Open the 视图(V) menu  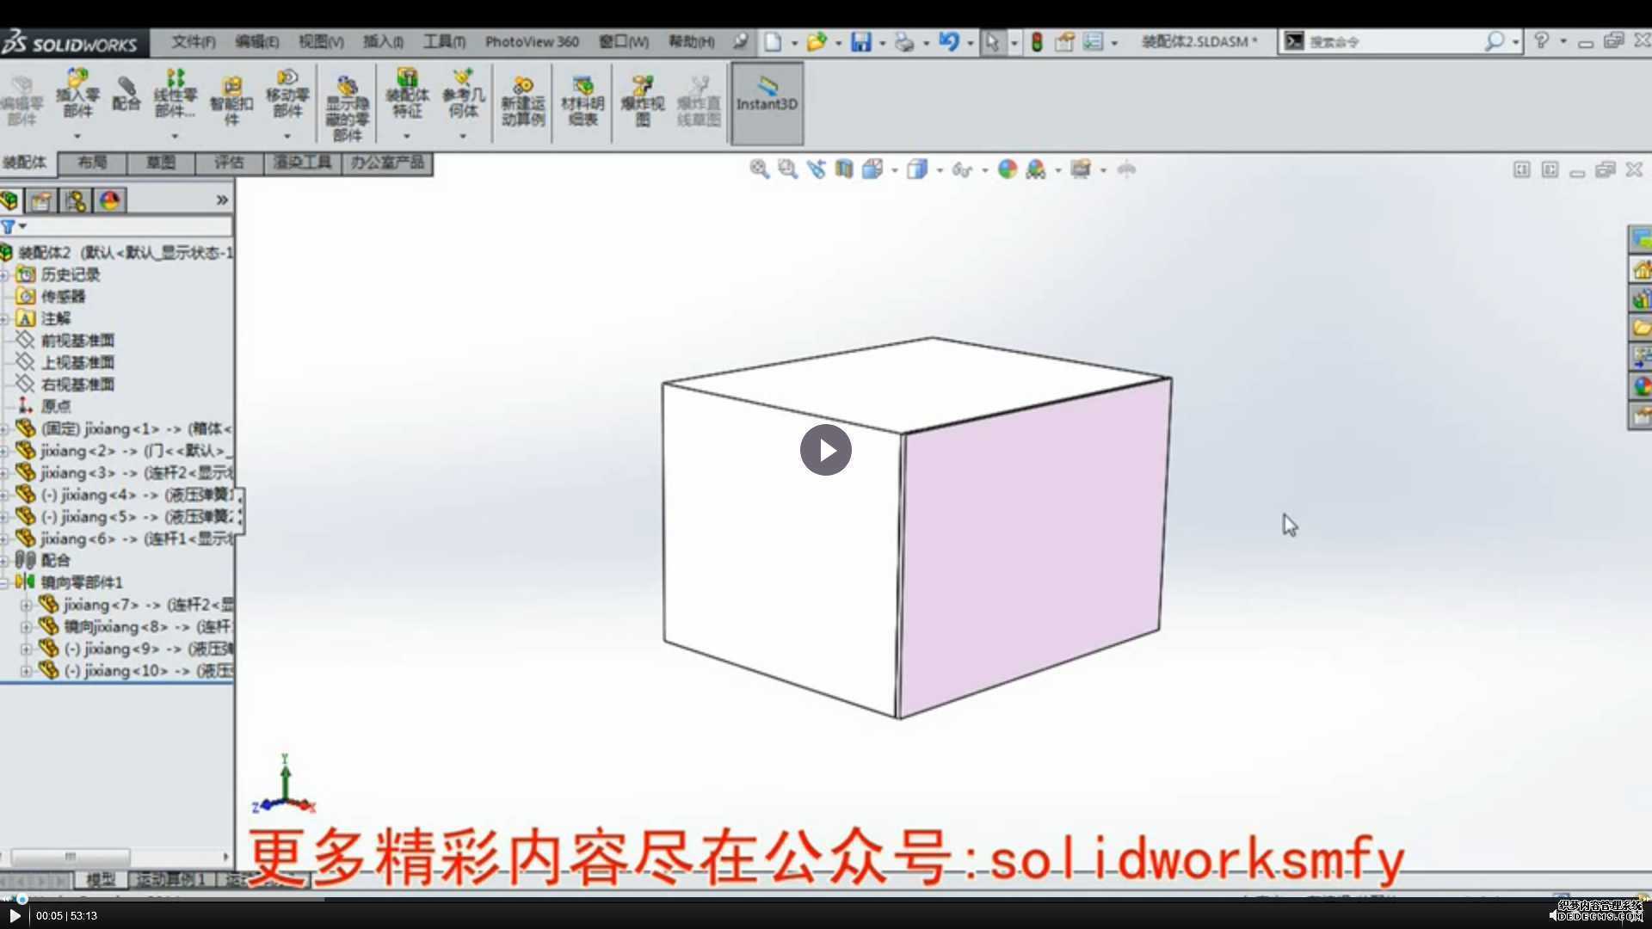click(x=321, y=41)
